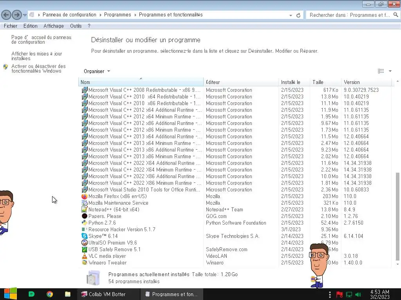Open the ? help menu
The image size is (401, 300).
point(89,26)
